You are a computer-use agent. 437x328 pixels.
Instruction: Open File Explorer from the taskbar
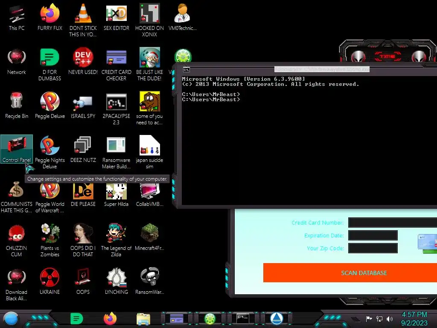pos(143,319)
